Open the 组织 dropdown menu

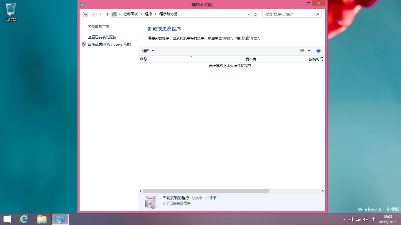(x=148, y=51)
